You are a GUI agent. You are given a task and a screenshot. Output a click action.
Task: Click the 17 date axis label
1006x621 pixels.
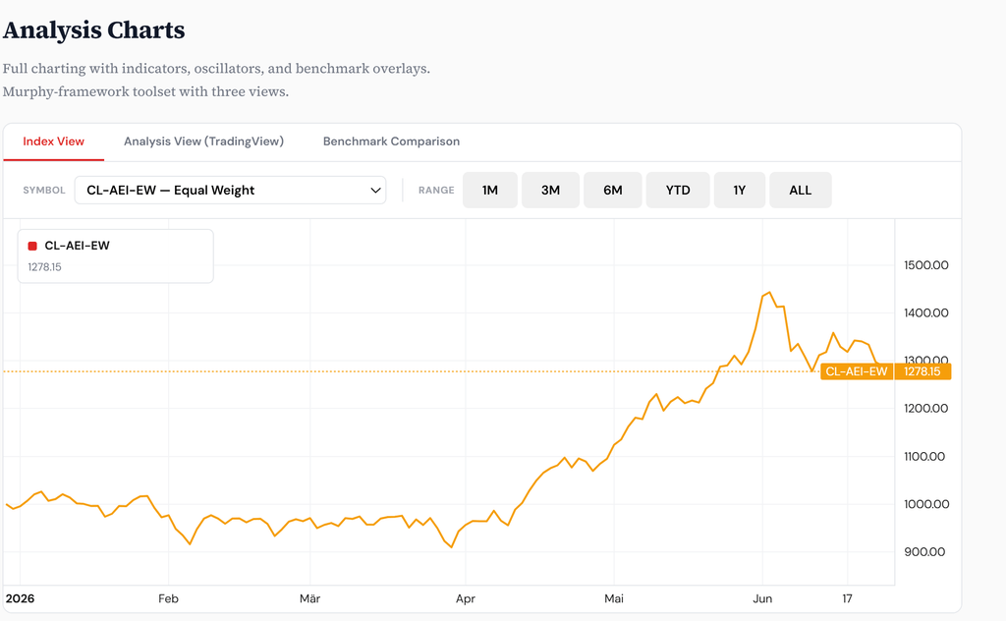(x=847, y=598)
